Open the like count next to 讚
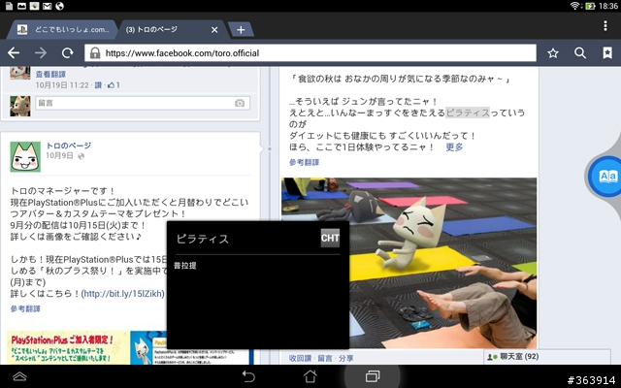 tap(114, 85)
